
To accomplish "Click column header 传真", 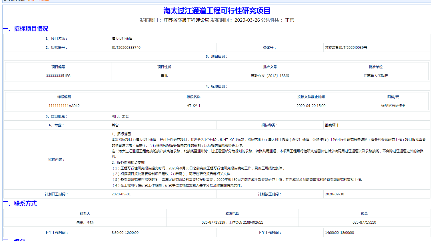I will click(x=364, y=214).
